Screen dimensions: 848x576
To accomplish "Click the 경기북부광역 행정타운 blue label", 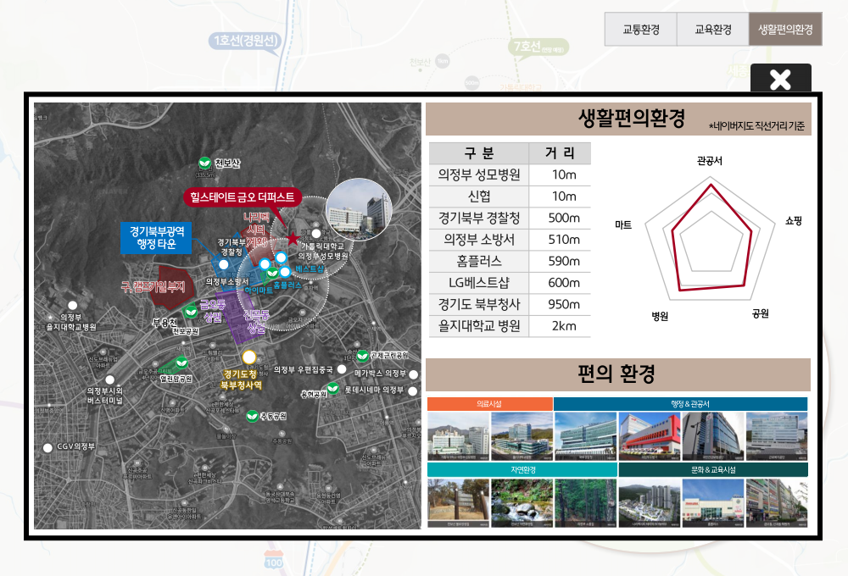I will point(156,238).
